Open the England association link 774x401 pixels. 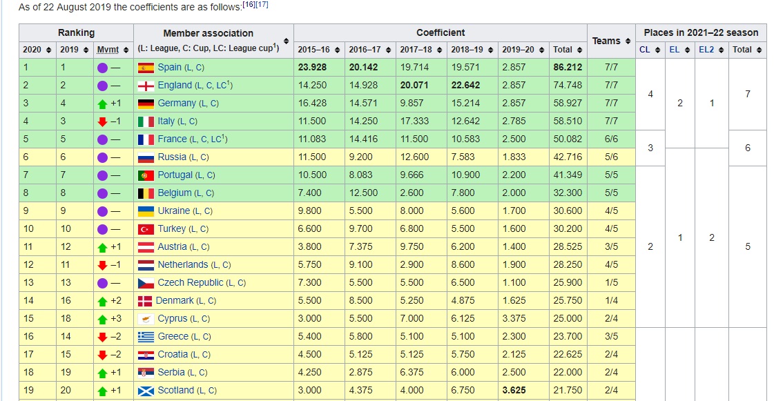pyautogui.click(x=175, y=86)
